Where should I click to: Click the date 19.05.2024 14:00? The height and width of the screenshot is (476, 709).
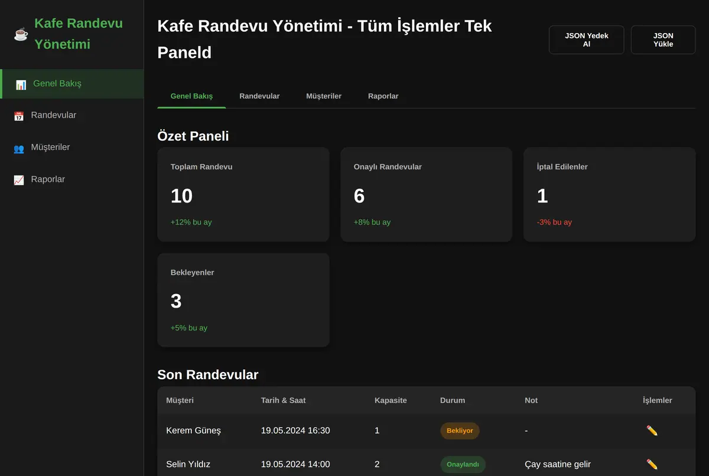295,464
